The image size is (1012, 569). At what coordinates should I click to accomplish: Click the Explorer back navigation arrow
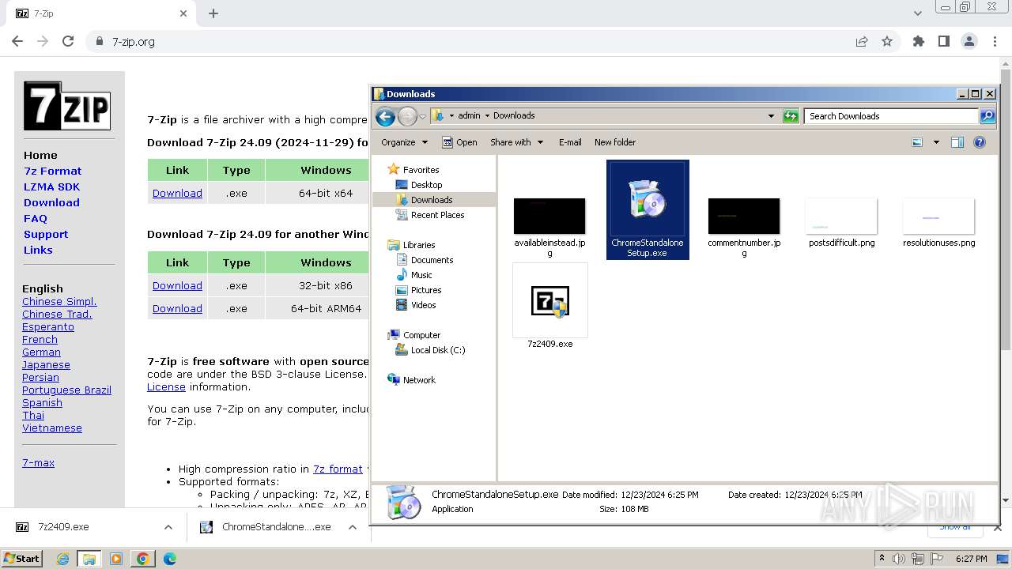pos(385,117)
